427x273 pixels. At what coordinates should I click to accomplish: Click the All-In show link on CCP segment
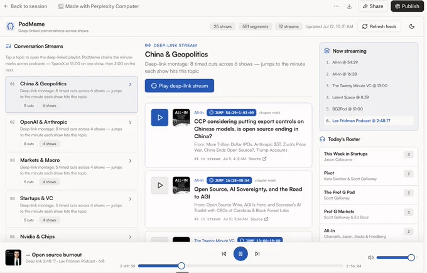(199, 112)
